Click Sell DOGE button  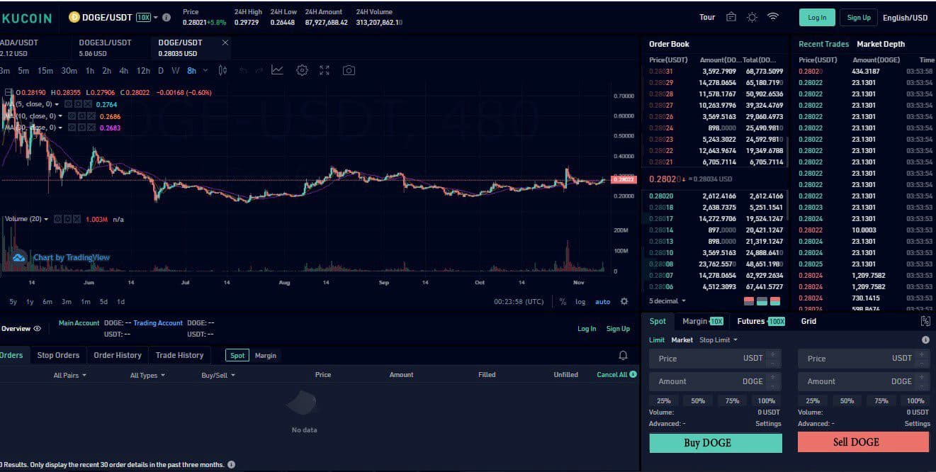[x=863, y=442]
